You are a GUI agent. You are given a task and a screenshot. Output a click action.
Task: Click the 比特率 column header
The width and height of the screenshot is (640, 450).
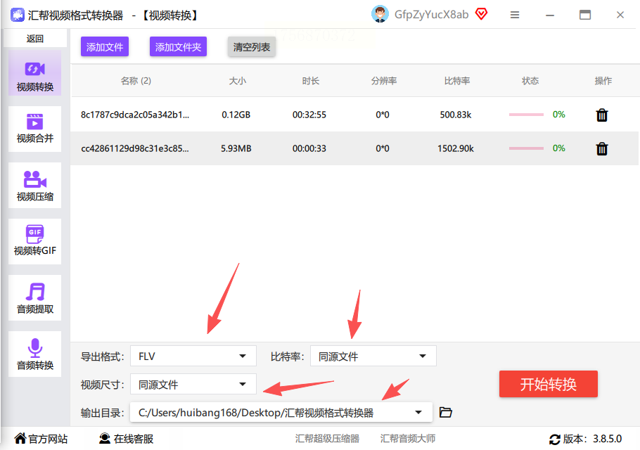click(x=456, y=81)
